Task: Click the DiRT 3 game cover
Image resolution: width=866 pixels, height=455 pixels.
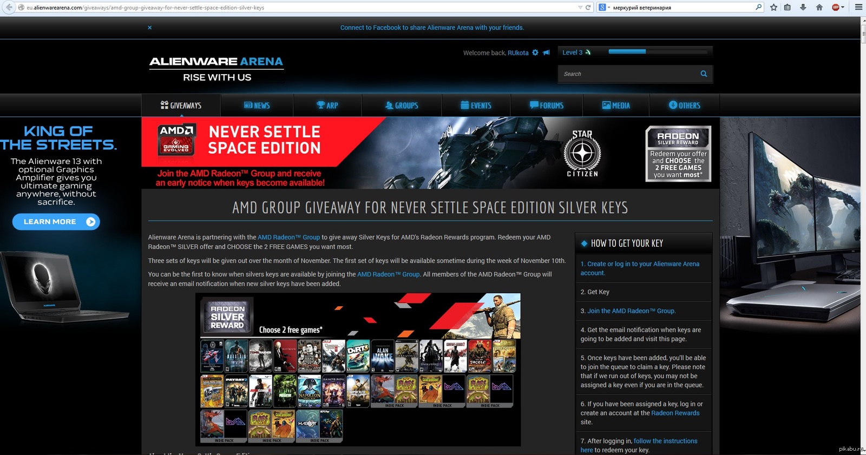Action: pyautogui.click(x=358, y=356)
